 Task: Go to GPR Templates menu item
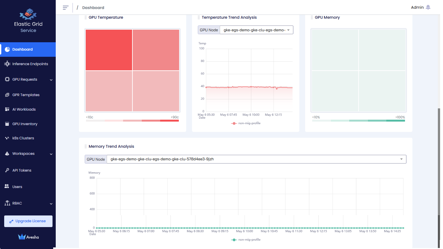(26, 95)
